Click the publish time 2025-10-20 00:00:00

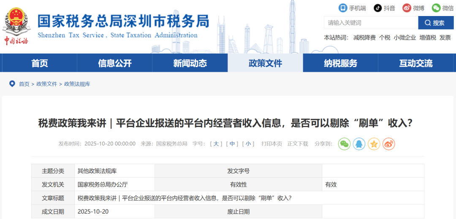110,144
